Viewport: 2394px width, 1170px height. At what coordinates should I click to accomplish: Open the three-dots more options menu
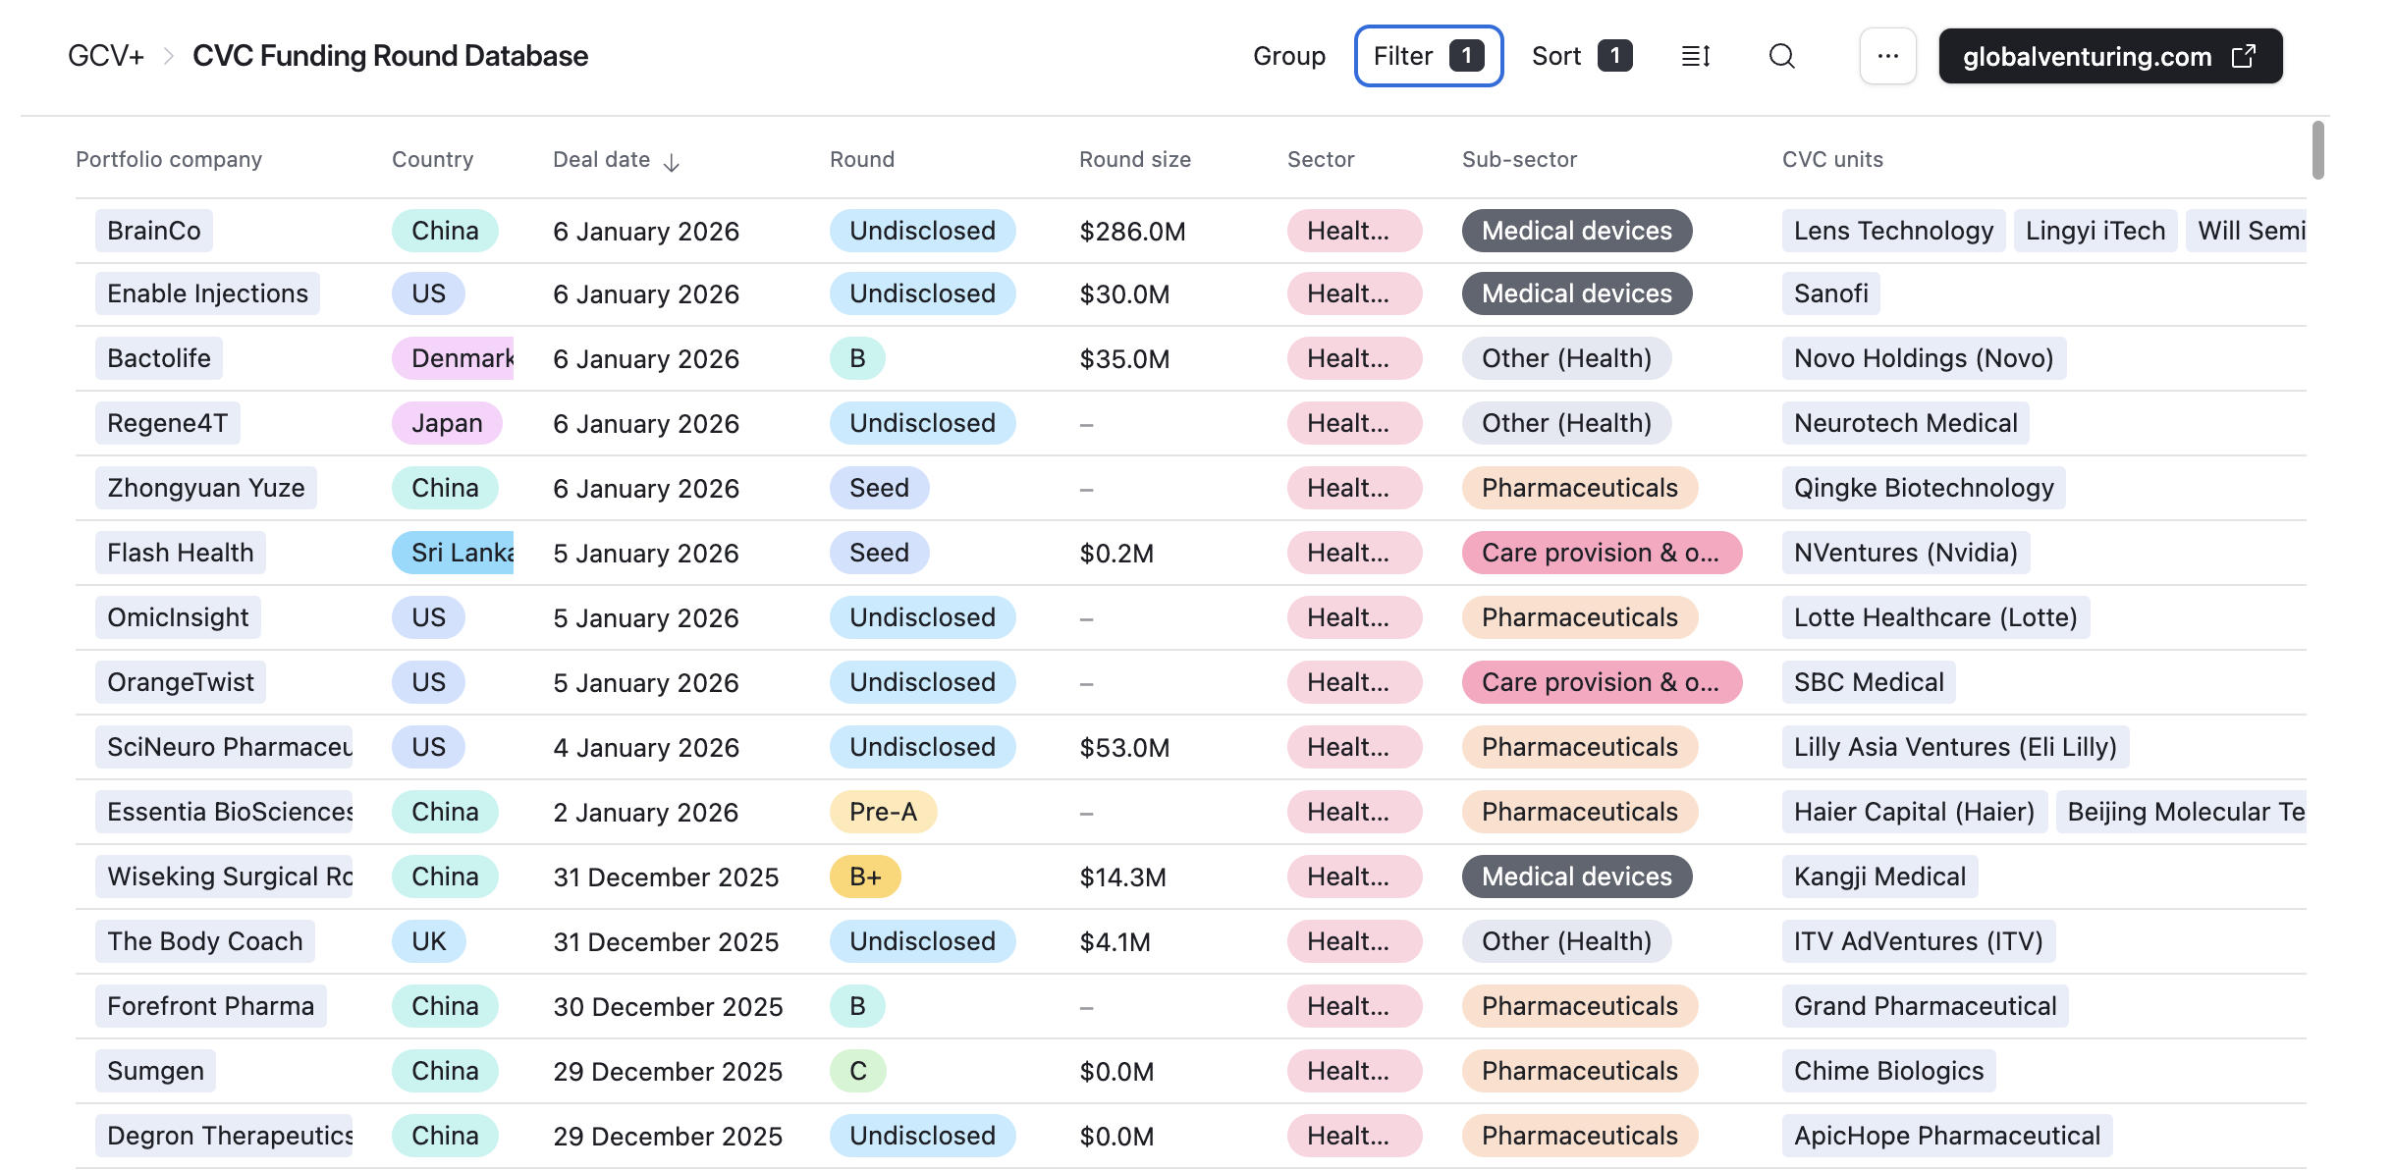[1887, 56]
